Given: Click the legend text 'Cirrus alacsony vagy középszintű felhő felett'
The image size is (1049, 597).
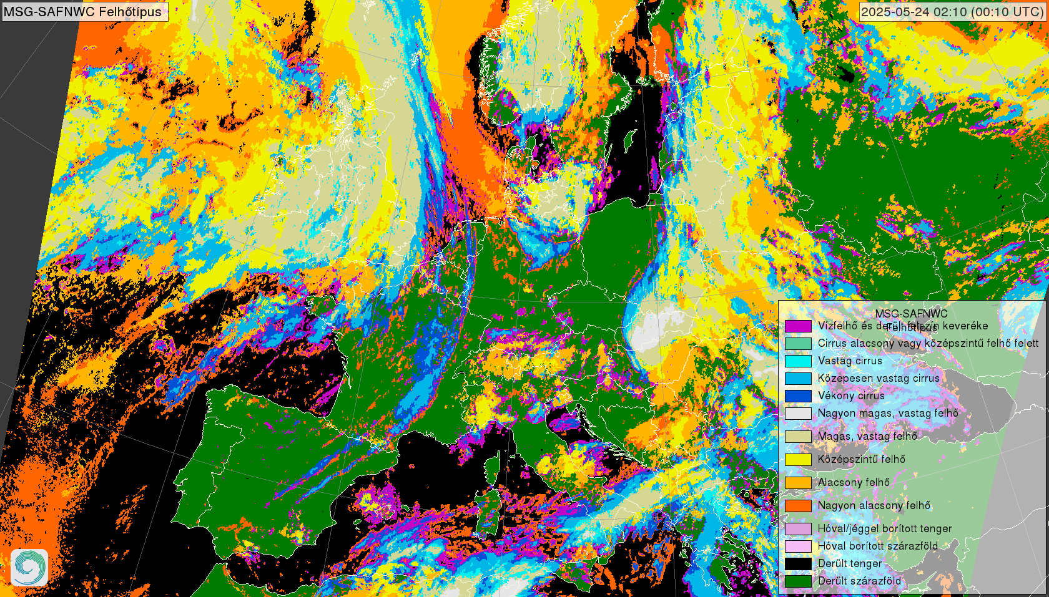Looking at the screenshot, I should coord(928,343).
